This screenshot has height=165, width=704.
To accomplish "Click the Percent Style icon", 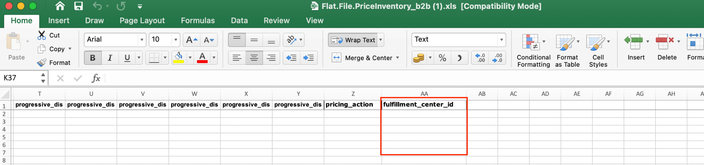I will (x=442, y=58).
